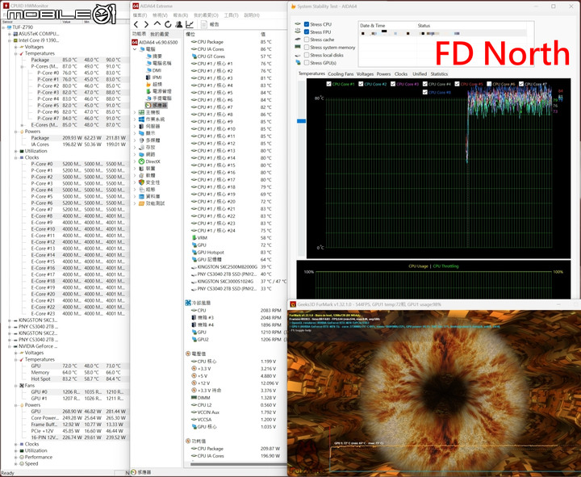Open the AIDA64 user icon in toolbar

point(180,24)
